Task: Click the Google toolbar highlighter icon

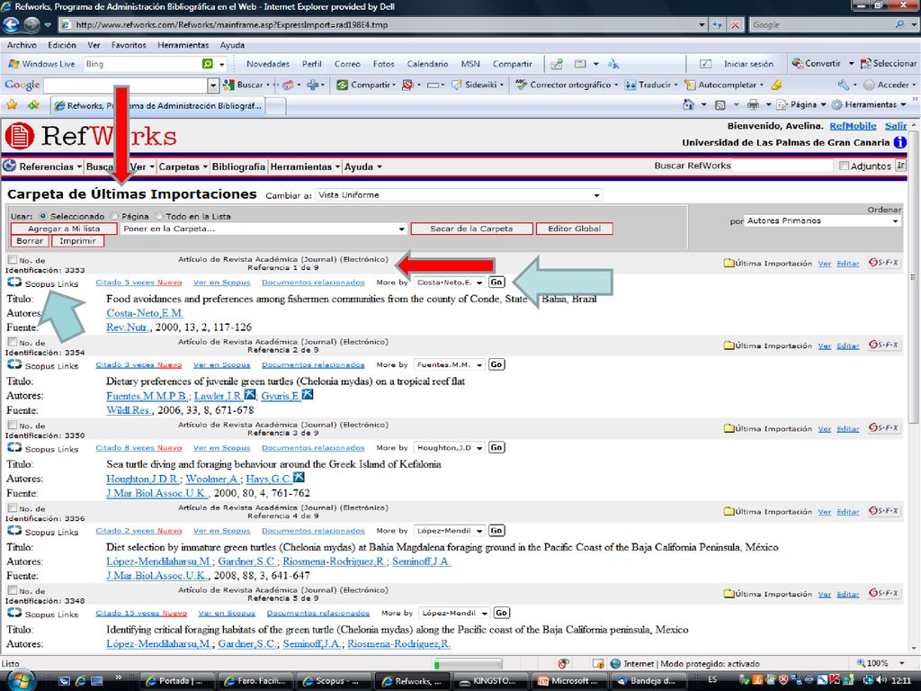Action: pos(776,85)
